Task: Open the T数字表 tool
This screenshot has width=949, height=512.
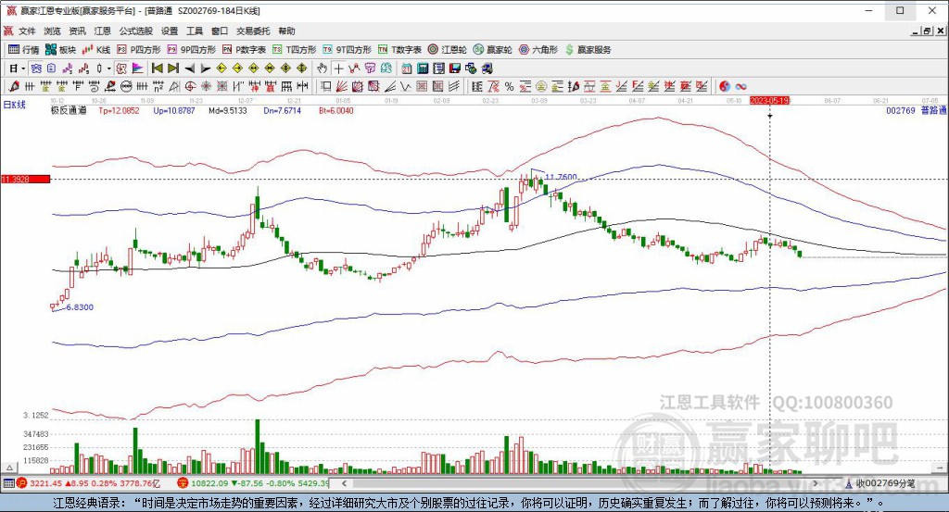Action: 399,50
